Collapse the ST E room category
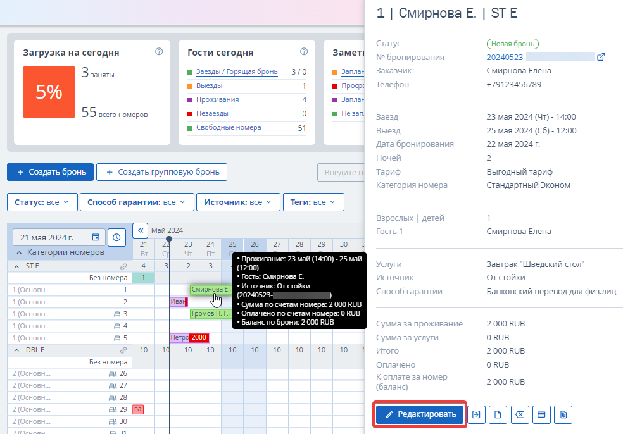Screen dimensions: 623x434 pyautogui.click(x=16, y=266)
